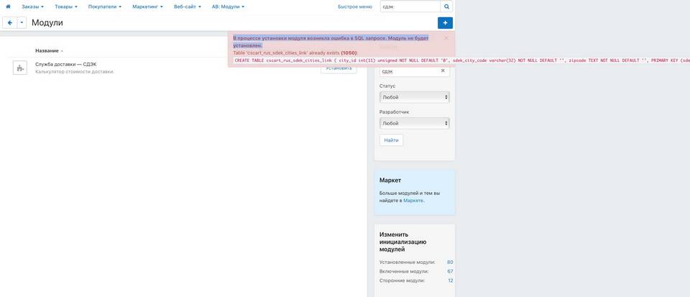Click the Модули page title

pos(47,23)
